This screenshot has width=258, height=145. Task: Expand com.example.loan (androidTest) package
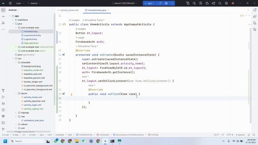[x=16, y=47]
